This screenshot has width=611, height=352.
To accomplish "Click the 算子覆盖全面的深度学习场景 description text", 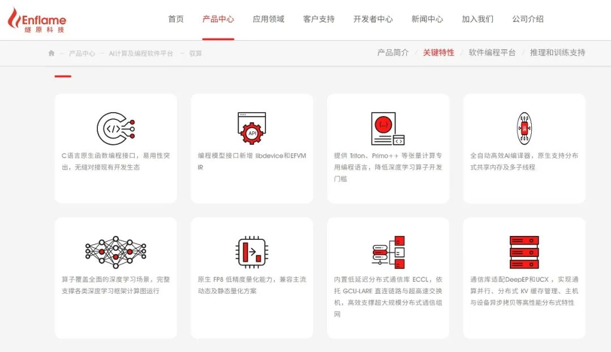I will tap(116, 285).
